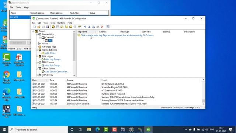This screenshot has width=236, height=133.
Task: Click the Paste toolbar icon
Action: (x=98, y=27)
